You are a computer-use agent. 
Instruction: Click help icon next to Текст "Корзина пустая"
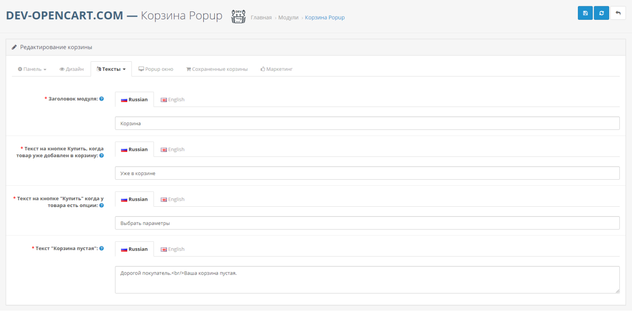click(x=102, y=249)
